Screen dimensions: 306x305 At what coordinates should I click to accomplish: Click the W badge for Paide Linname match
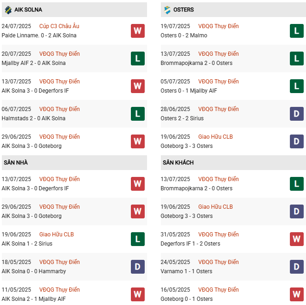tap(137, 31)
